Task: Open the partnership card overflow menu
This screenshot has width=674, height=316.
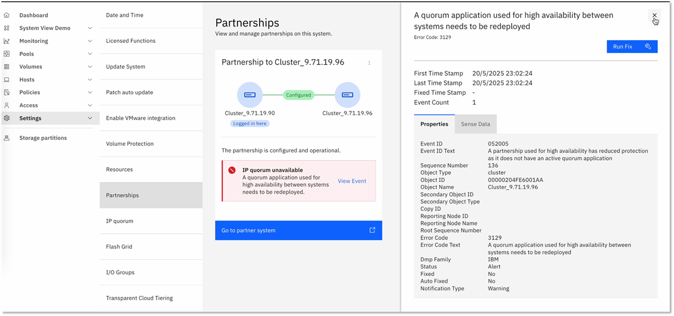Action: (369, 62)
